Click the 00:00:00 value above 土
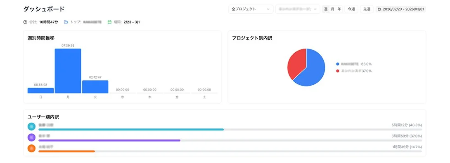 (x=204, y=90)
